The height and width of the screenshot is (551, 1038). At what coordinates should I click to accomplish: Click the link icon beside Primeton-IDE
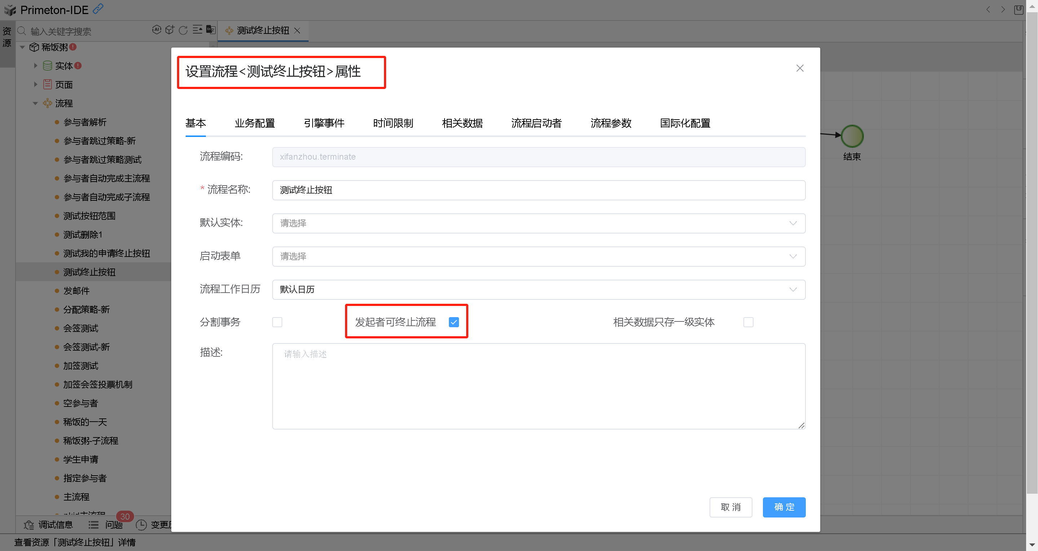click(98, 9)
